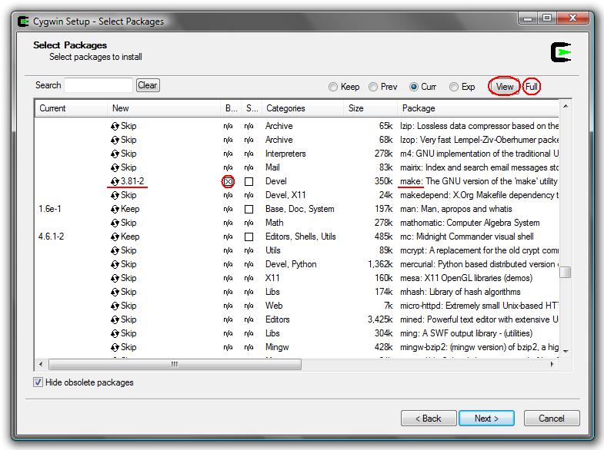Screen dimensions: 604x450
Task: Check the source checkbox for mc
Action: (249, 237)
